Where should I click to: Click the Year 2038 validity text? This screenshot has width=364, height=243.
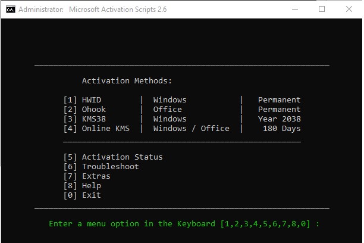point(279,119)
